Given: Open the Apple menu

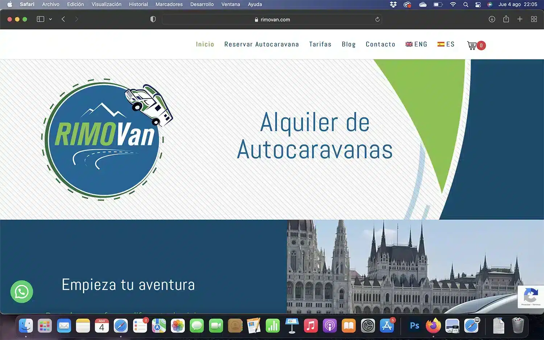Looking at the screenshot, I should pyautogui.click(x=10, y=4).
